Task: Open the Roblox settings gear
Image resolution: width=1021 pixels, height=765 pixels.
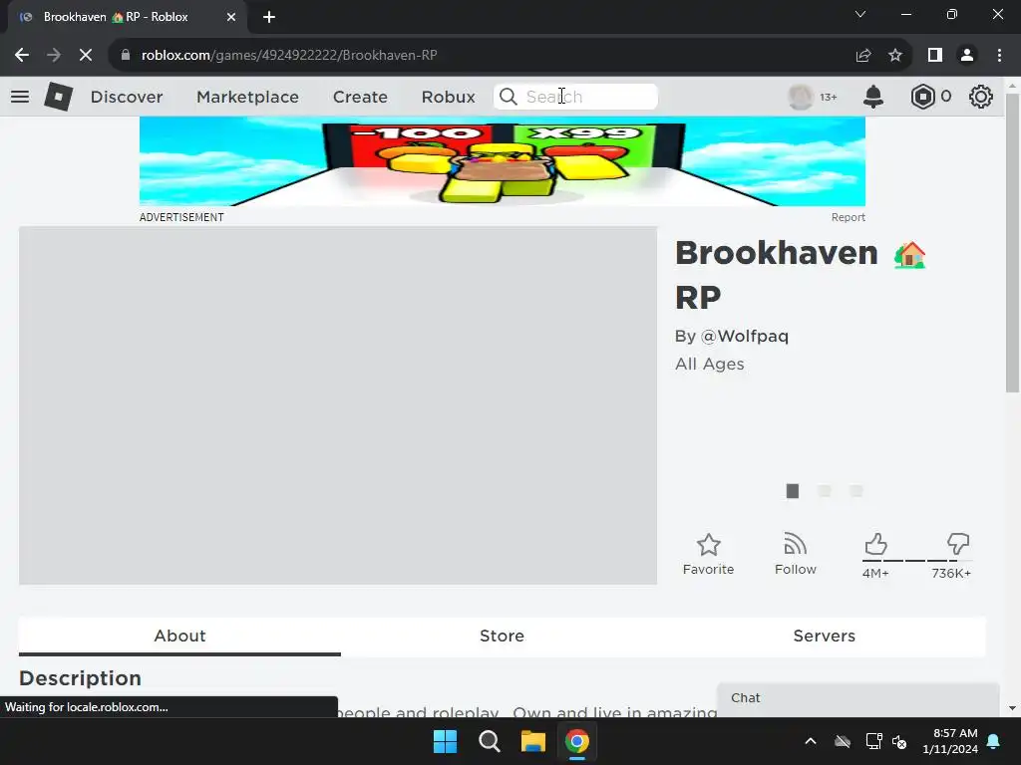Action: click(981, 97)
